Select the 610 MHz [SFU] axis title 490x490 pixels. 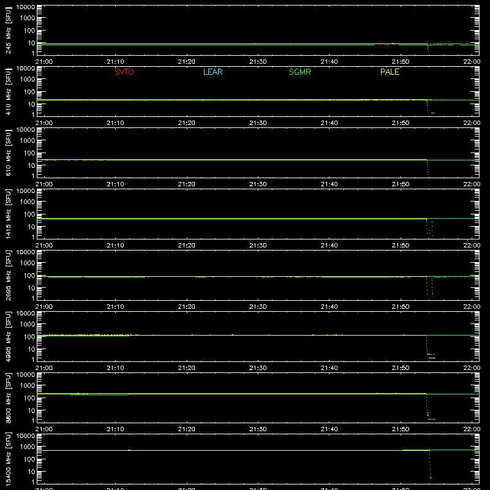(x=8, y=153)
